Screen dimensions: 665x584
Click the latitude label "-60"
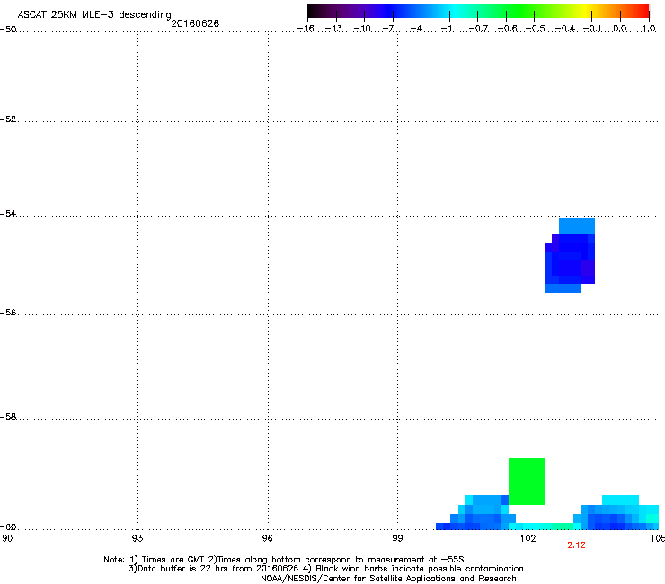[8, 526]
